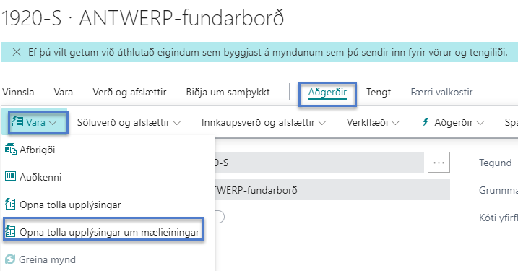Click the Vara dropdown item icon
The image size is (518, 271).
click(17, 122)
